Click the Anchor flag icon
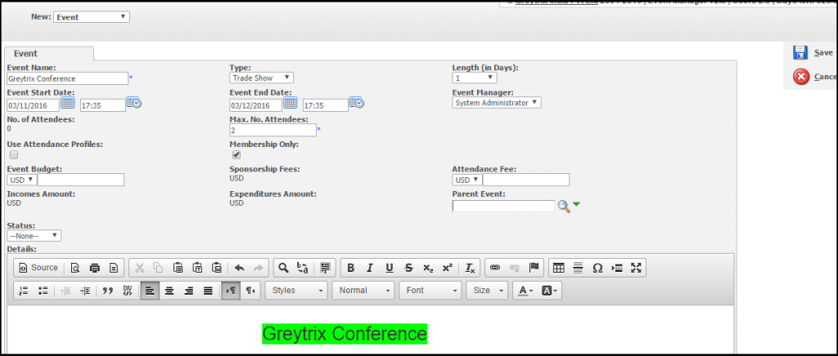 (x=534, y=268)
